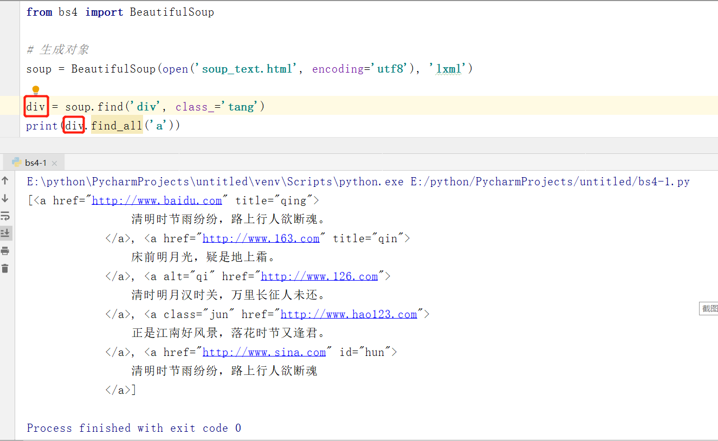Click the 截图 button at right edge
This screenshot has height=441, width=718.
click(709, 308)
